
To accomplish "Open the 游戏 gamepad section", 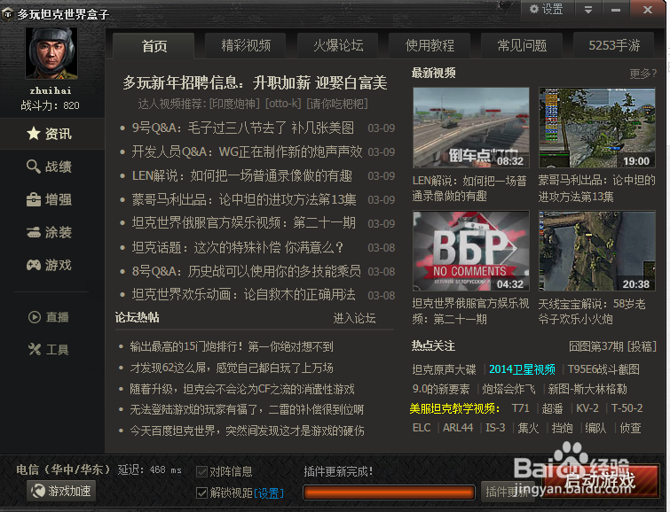I will tap(50, 265).
